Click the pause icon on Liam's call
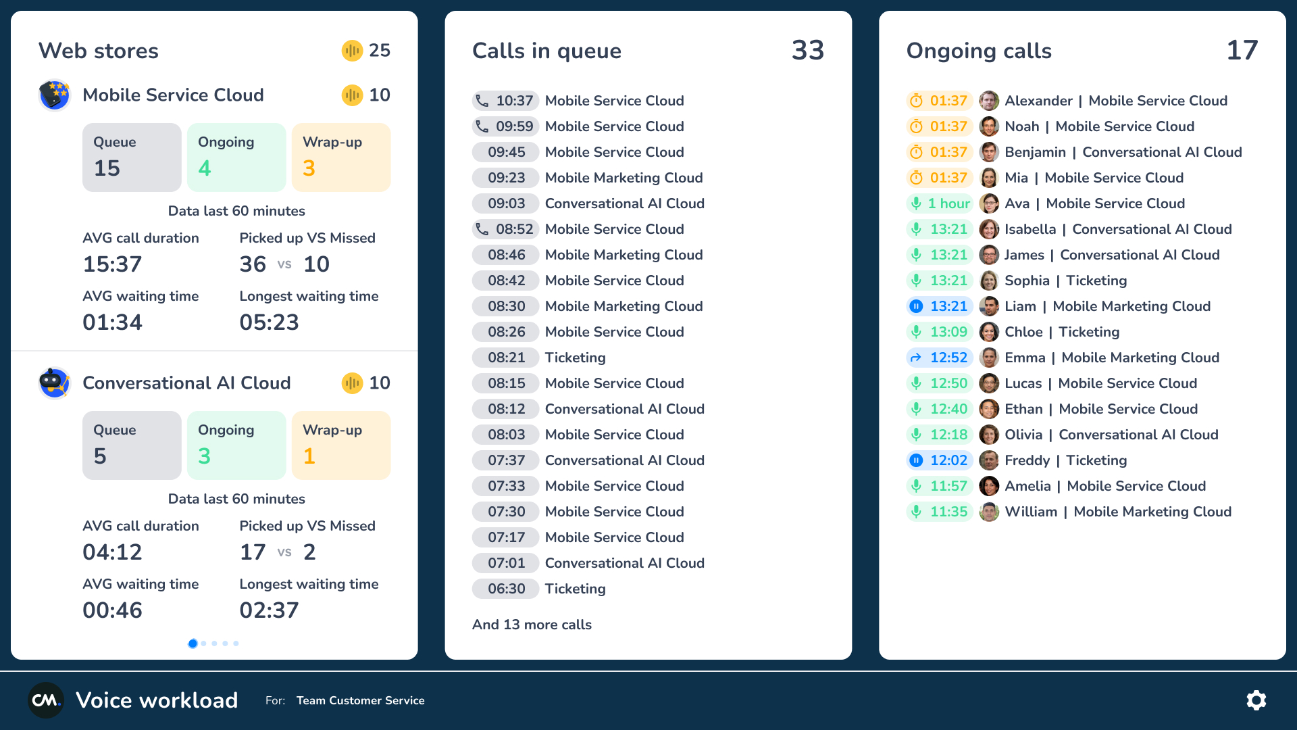Screen dimensions: 1297x730 916,306
